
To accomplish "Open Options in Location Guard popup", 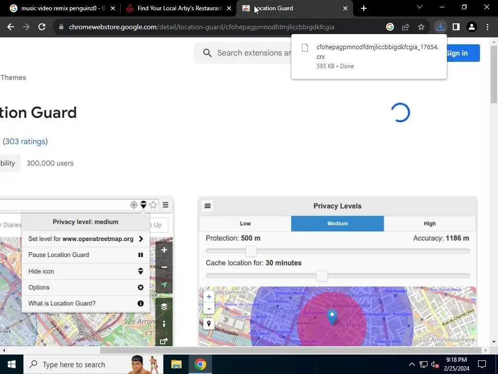I will click(x=86, y=287).
